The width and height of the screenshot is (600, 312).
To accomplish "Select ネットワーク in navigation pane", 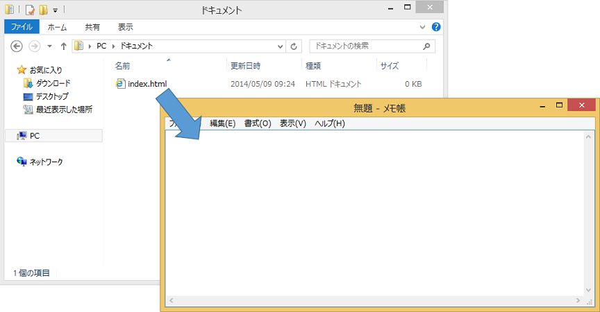I will [46, 162].
